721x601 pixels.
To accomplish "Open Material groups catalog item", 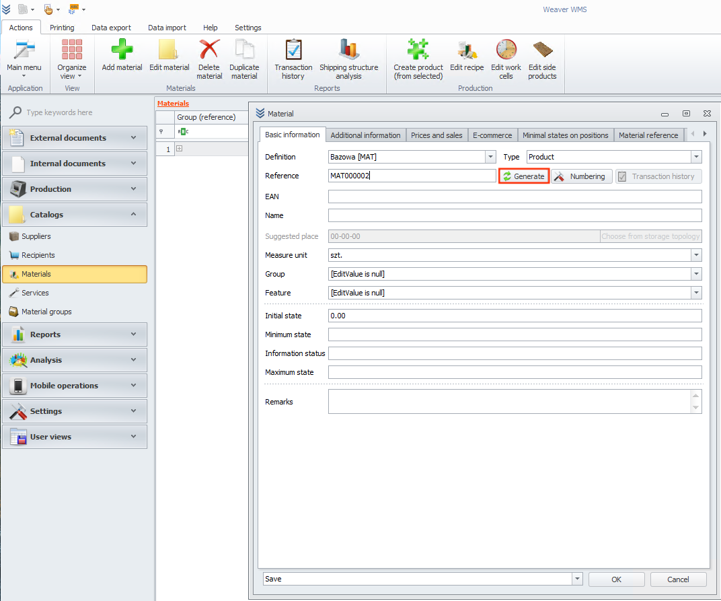I will point(46,312).
